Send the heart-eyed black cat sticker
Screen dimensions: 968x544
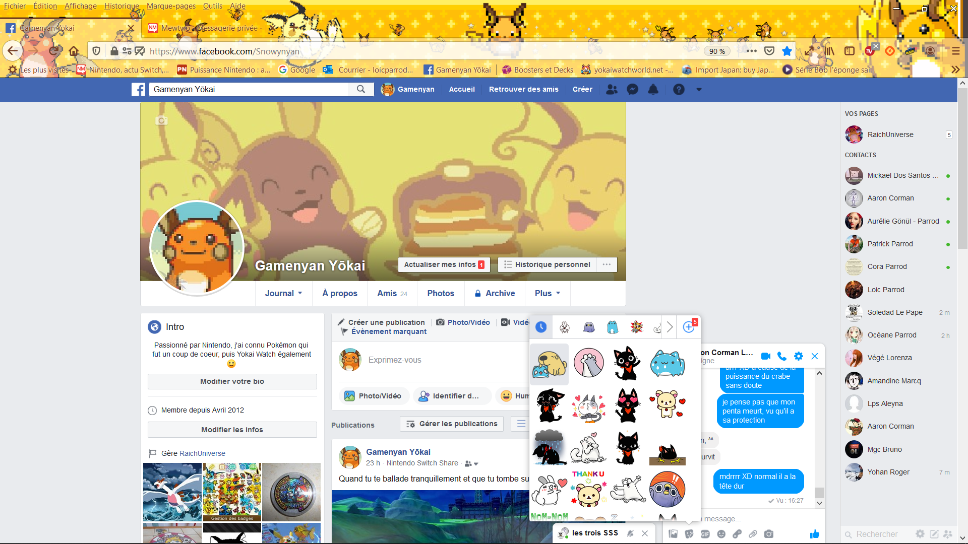click(627, 405)
